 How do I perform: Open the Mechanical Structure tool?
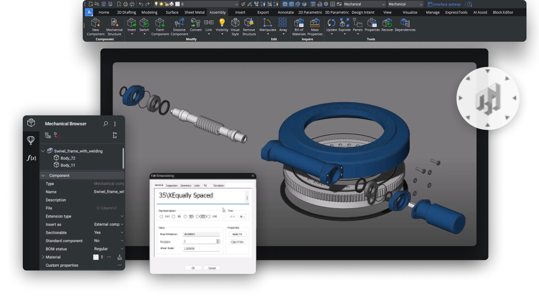click(x=114, y=27)
